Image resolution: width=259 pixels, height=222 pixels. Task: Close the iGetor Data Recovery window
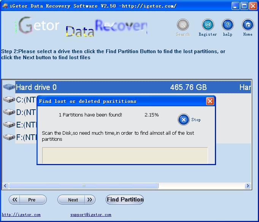click(253, 6)
